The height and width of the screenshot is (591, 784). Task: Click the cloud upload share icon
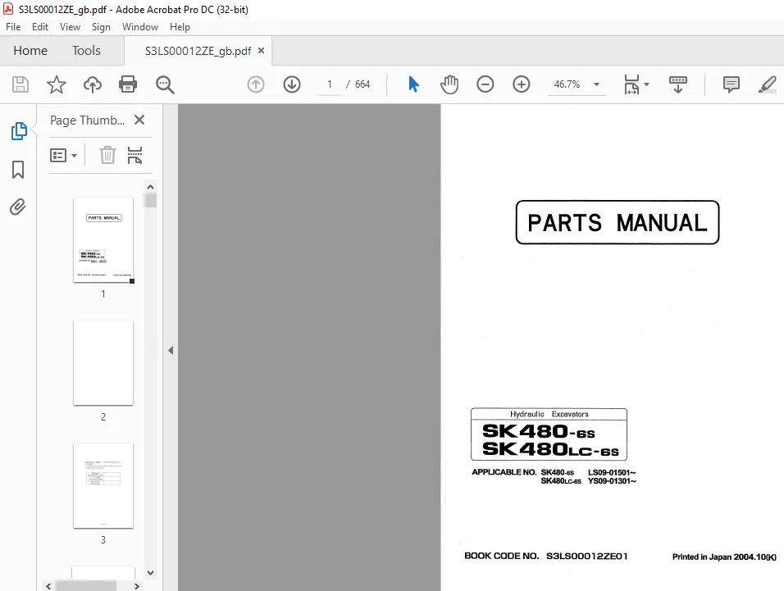click(93, 84)
